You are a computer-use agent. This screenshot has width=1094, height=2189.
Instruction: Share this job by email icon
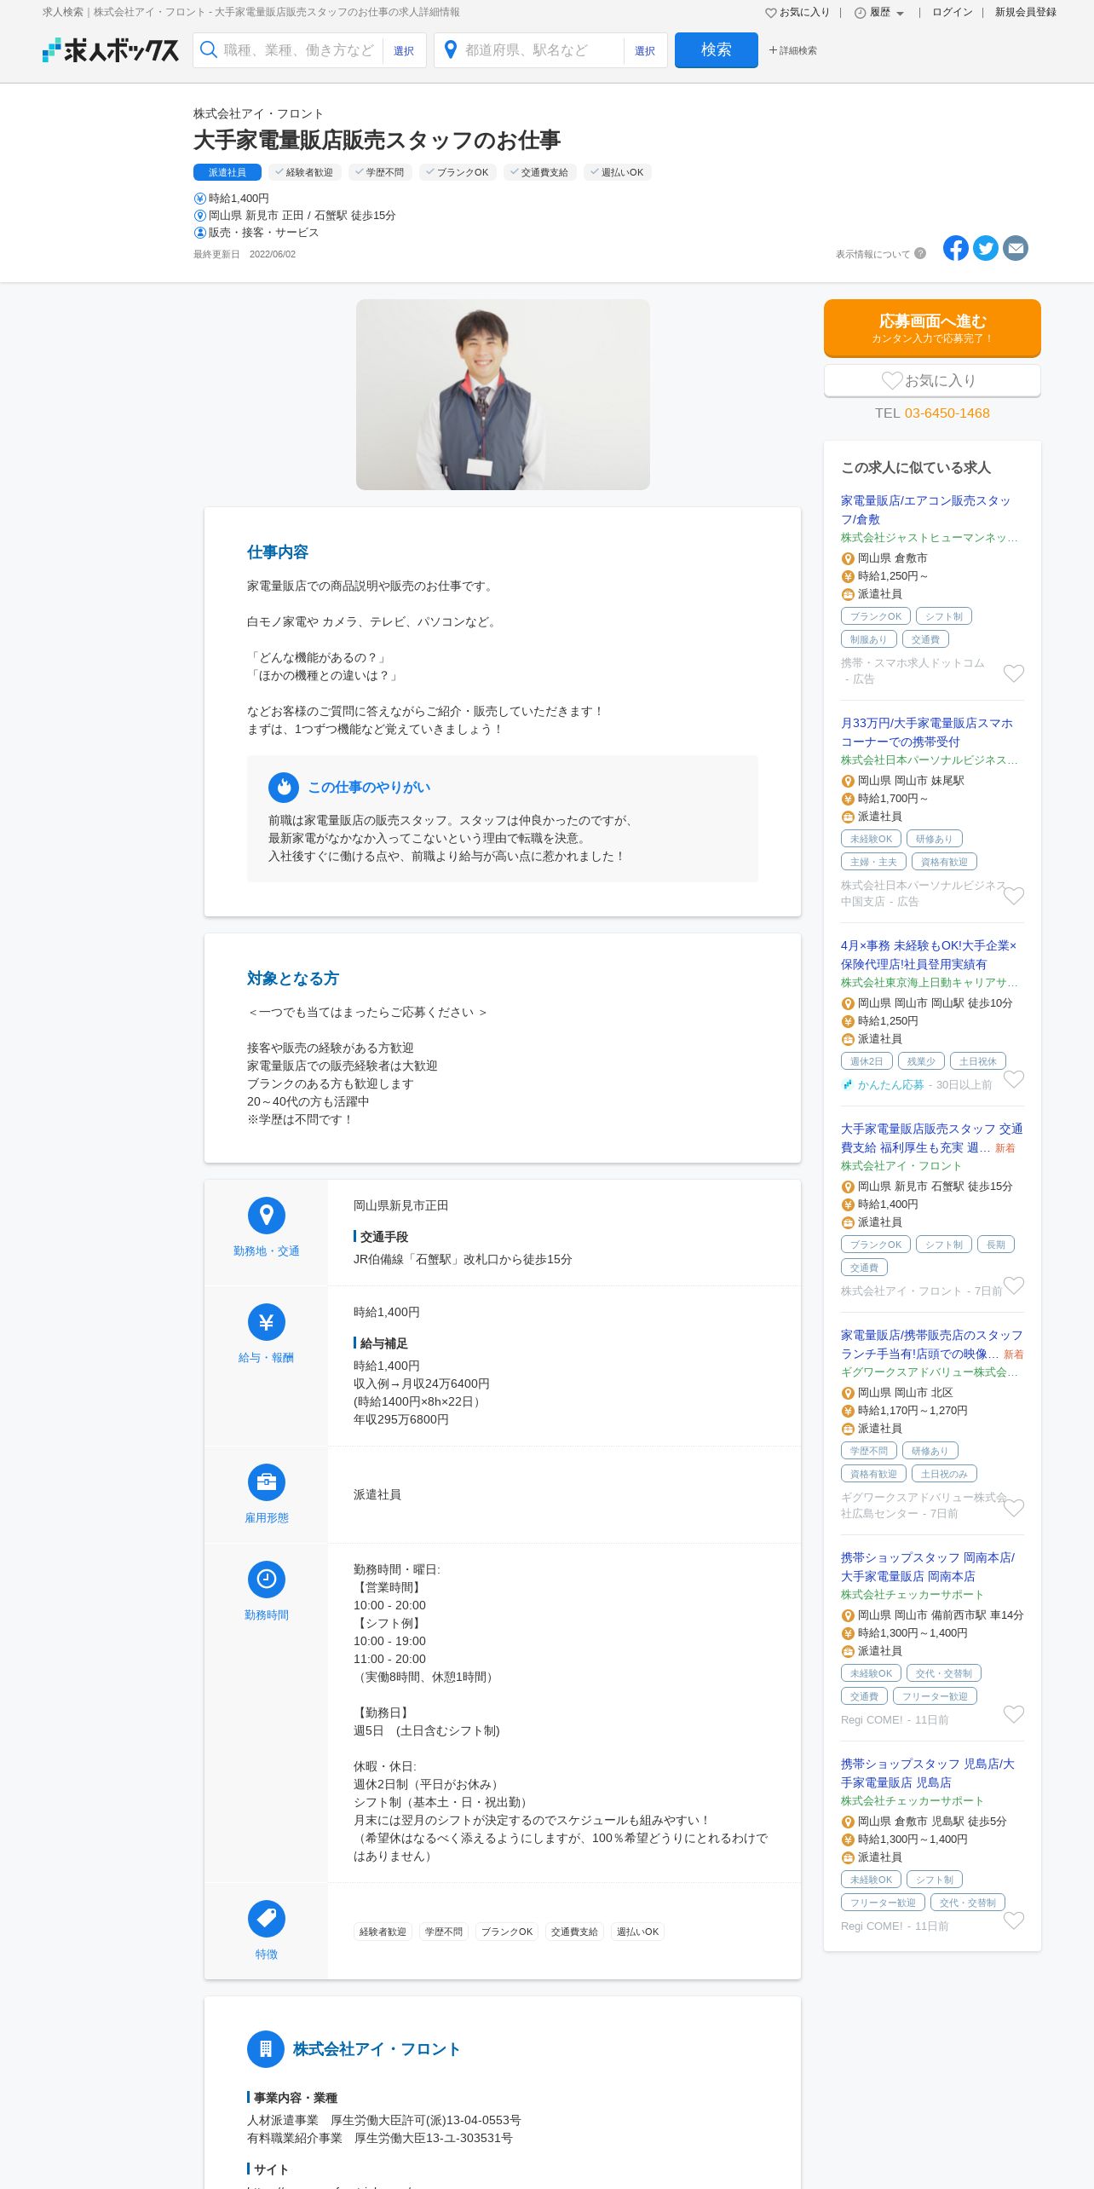click(x=1016, y=248)
